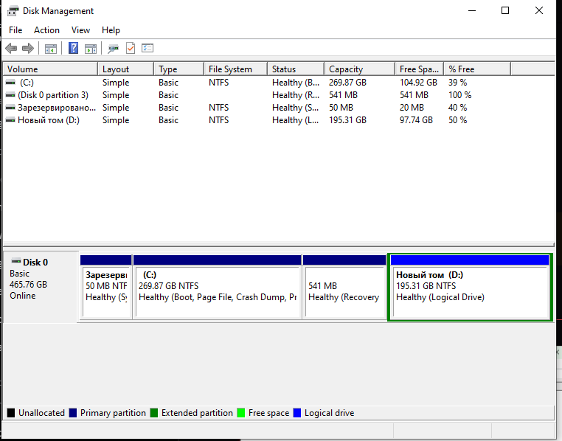The image size is (562, 441).
Task: Select the 50 MB Зарезерви partition block
Action: click(105, 287)
